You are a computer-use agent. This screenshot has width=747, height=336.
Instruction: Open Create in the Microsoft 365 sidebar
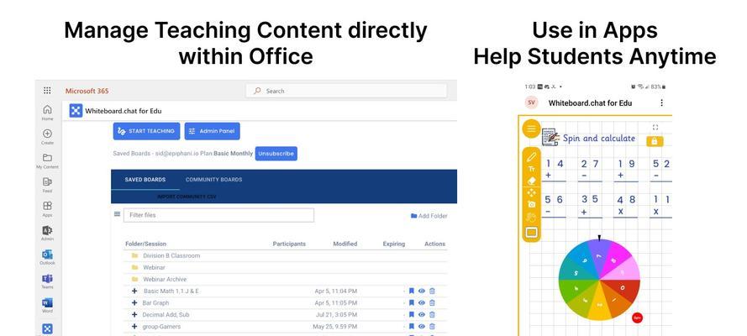point(47,137)
